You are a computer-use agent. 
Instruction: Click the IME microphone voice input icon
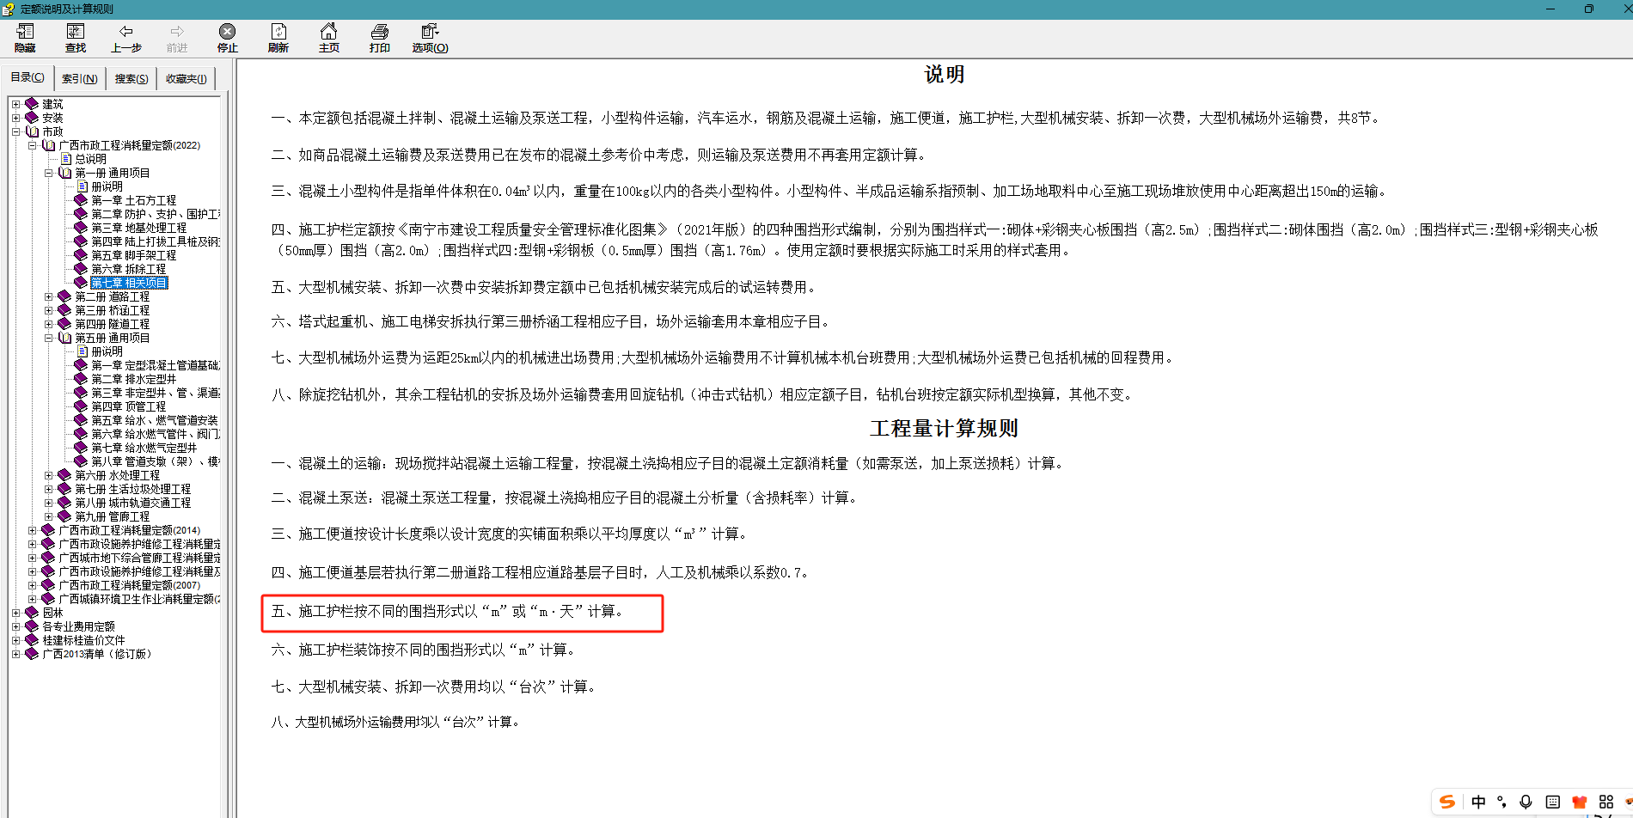click(x=1526, y=802)
